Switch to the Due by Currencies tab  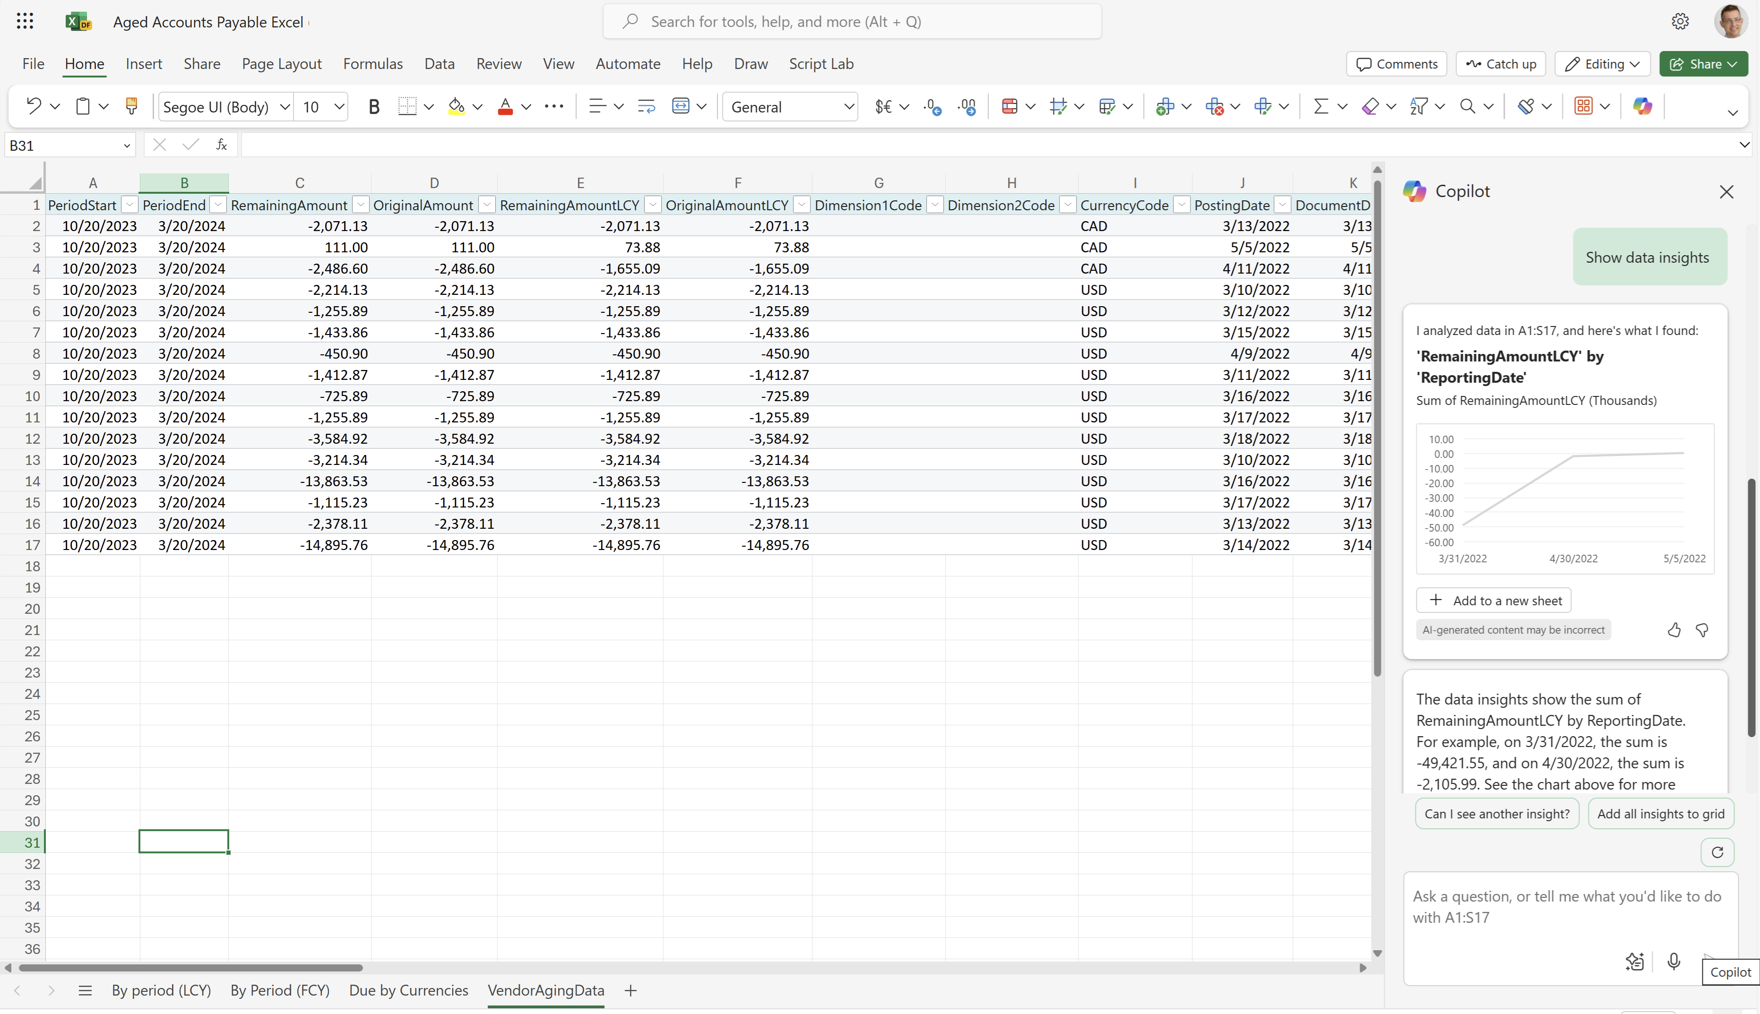coord(408,990)
